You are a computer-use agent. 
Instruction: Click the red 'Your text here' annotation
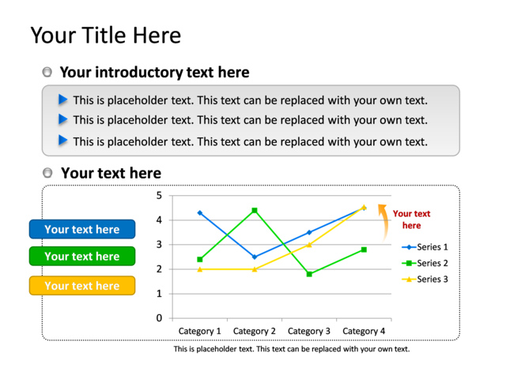[411, 220]
